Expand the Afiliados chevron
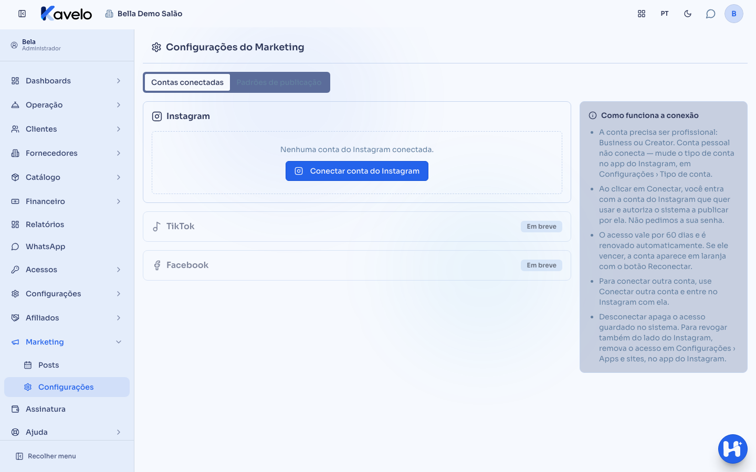The width and height of the screenshot is (756, 472). click(x=119, y=318)
